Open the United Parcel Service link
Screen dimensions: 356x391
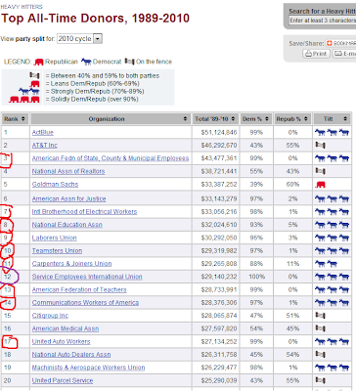(x=63, y=380)
